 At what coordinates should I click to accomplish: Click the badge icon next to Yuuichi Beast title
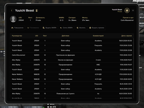coord(37,10)
